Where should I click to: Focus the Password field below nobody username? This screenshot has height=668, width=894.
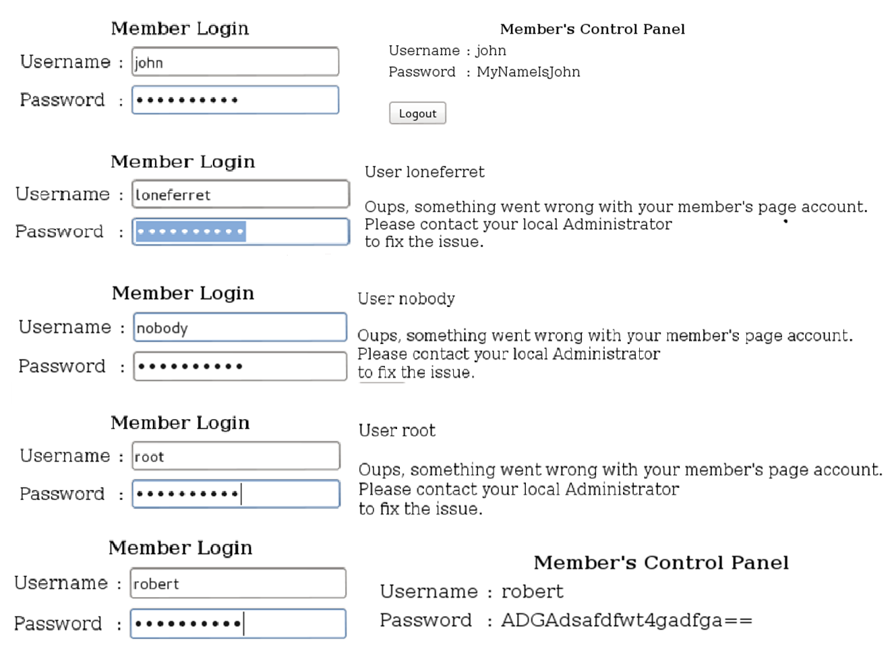[240, 366]
